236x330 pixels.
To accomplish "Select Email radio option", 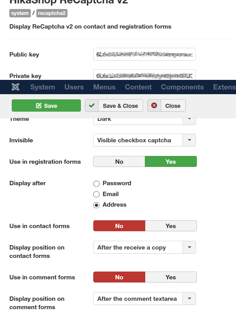I will pos(96,194).
